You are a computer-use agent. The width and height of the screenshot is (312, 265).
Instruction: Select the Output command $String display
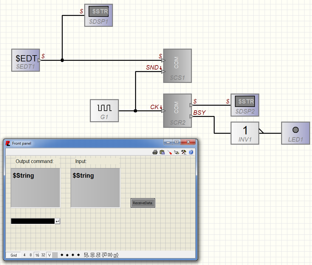coord(36,188)
